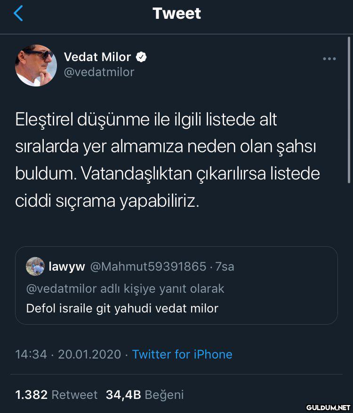Screen dimensions: 353x413
Task: Click the vertical scrollbar on the right edge
Action: pyautogui.click(x=349, y=113)
